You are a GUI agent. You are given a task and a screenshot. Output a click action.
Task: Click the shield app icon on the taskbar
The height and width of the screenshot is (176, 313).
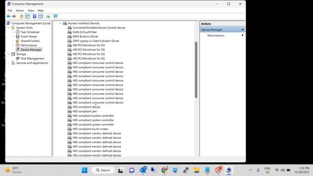(175, 170)
